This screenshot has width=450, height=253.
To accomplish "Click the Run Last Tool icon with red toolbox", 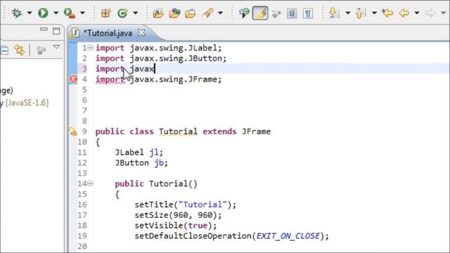I will (x=69, y=13).
